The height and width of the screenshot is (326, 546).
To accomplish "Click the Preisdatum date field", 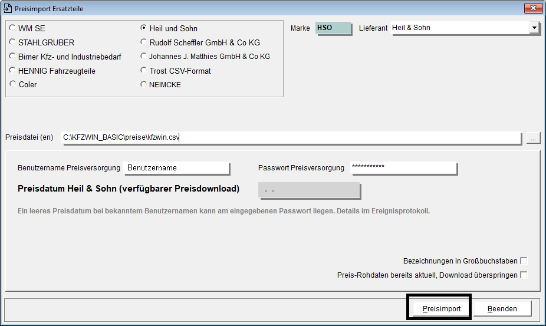I will pos(309,190).
